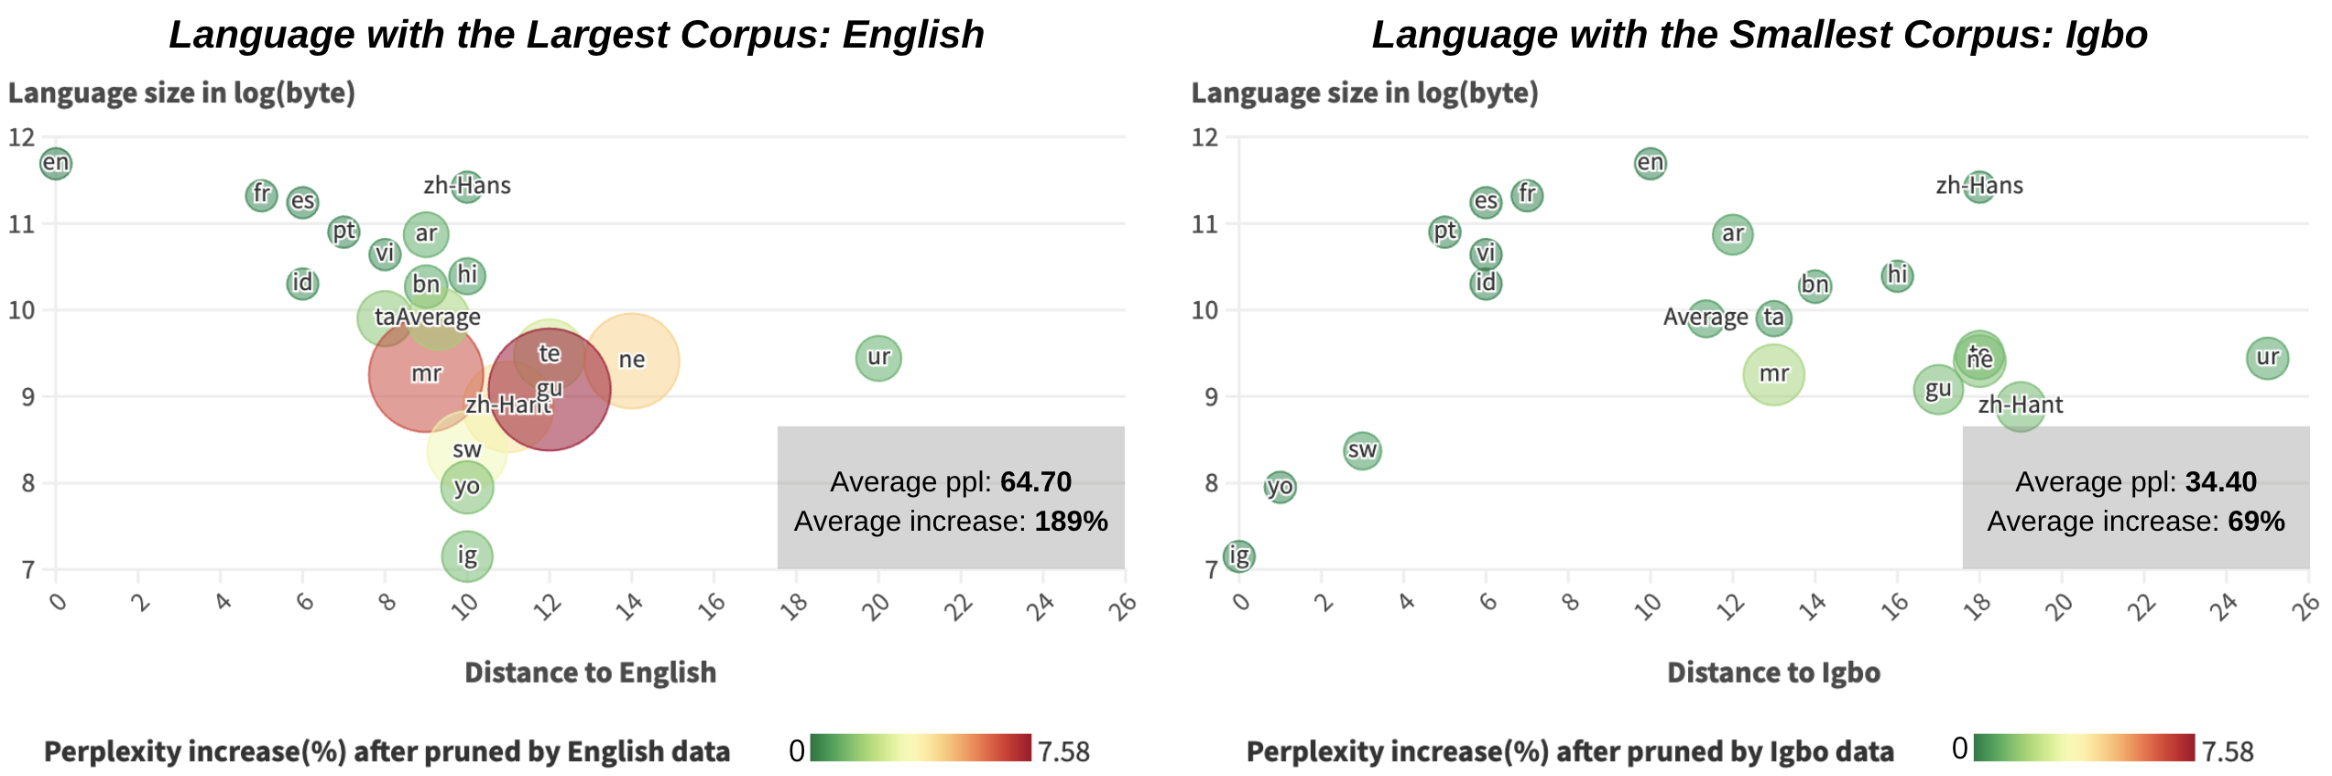Click the 'ig' bubble in the English chart
The height and width of the screenshot is (776, 2332).
(467, 556)
